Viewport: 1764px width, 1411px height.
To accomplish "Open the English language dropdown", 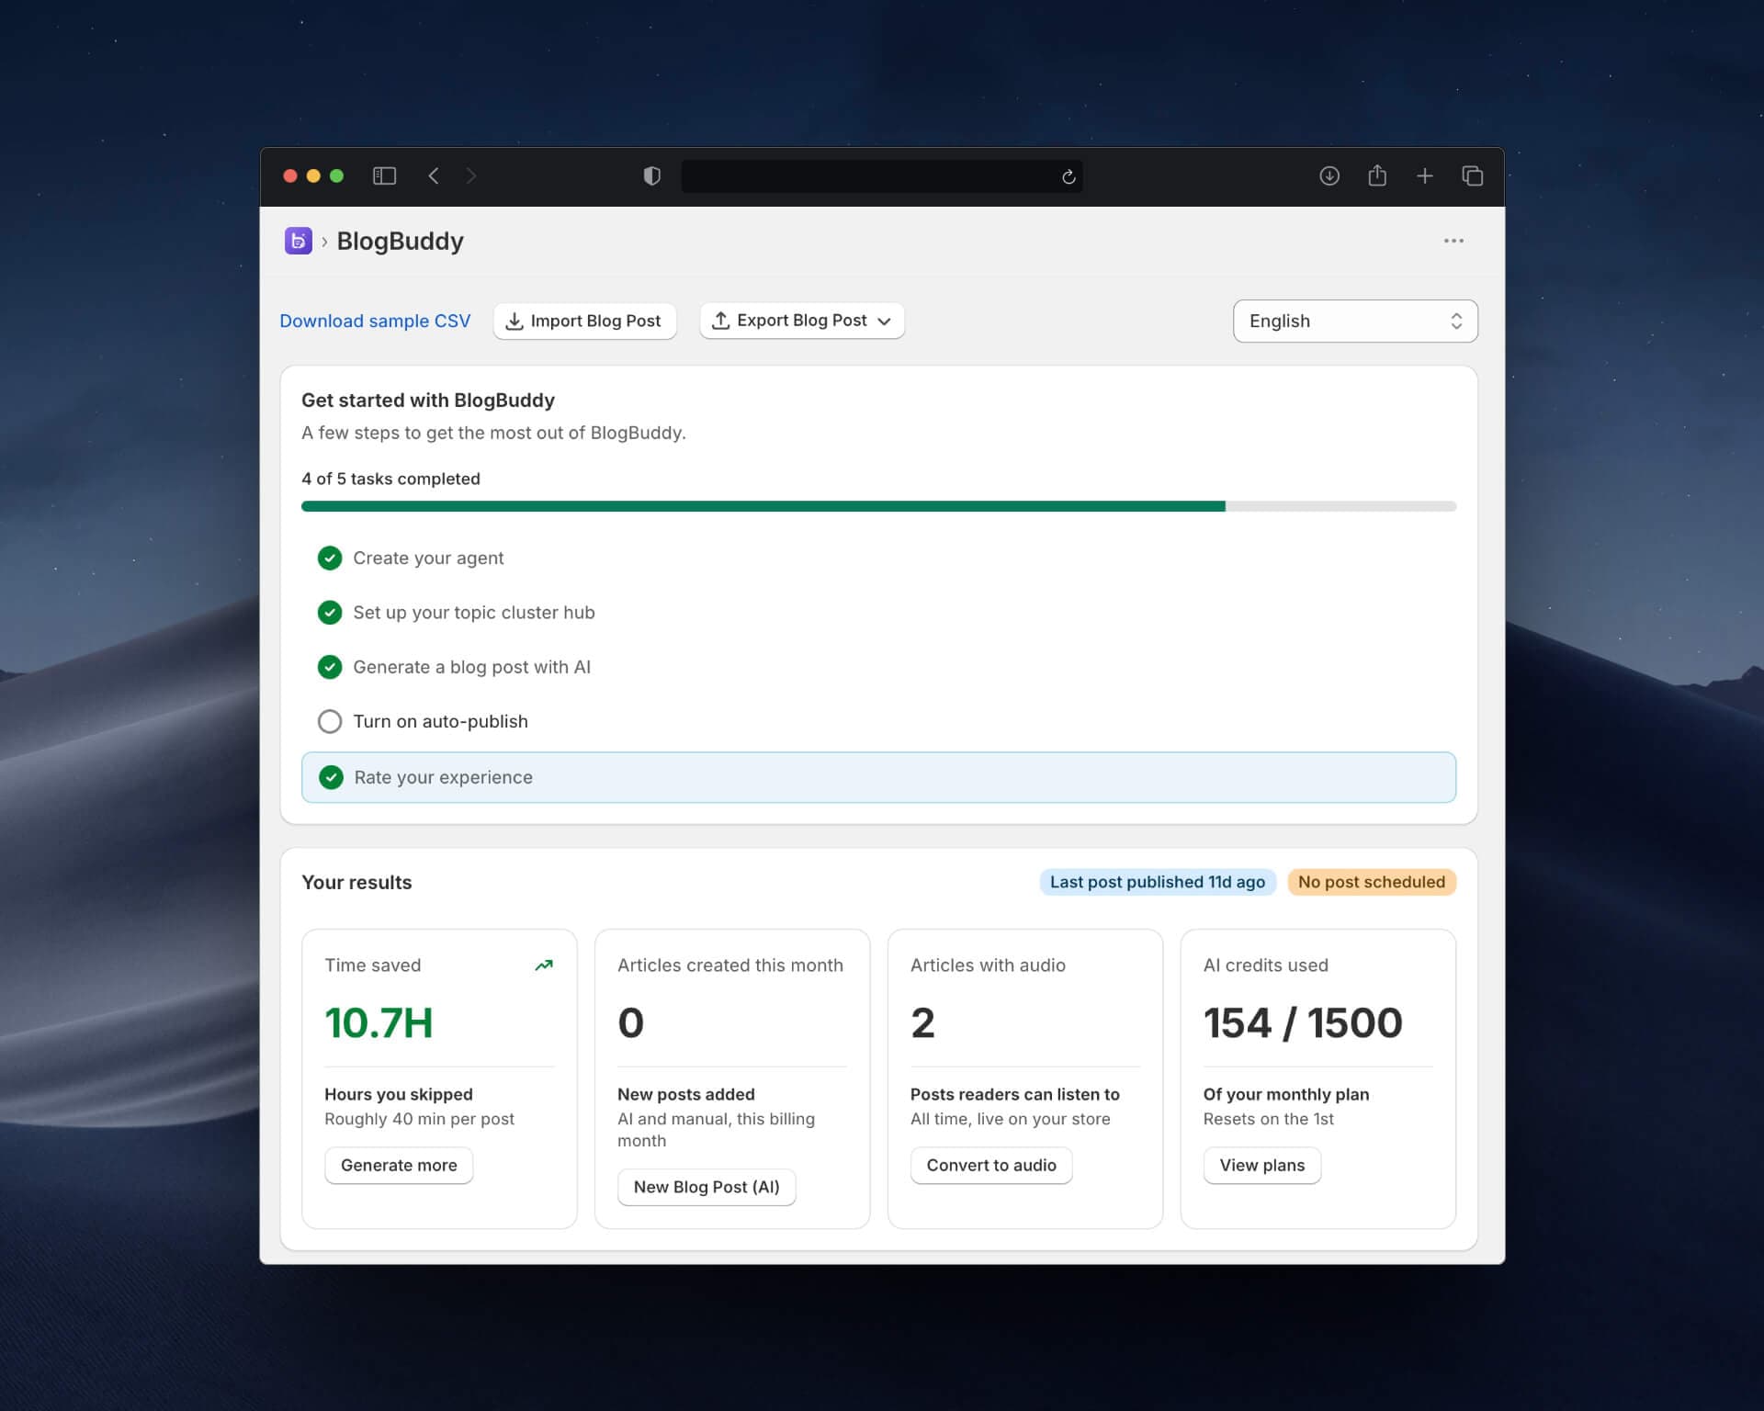I will [x=1355, y=321].
